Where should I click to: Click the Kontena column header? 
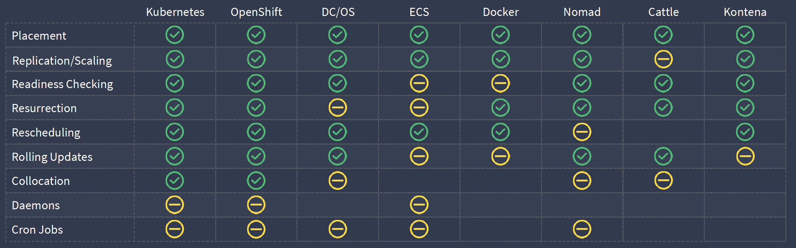pyautogui.click(x=745, y=12)
